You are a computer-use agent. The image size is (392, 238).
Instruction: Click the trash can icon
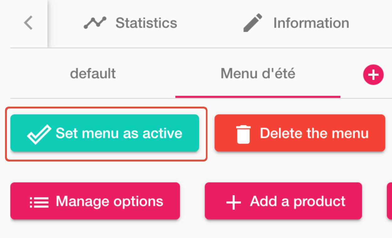[243, 134]
